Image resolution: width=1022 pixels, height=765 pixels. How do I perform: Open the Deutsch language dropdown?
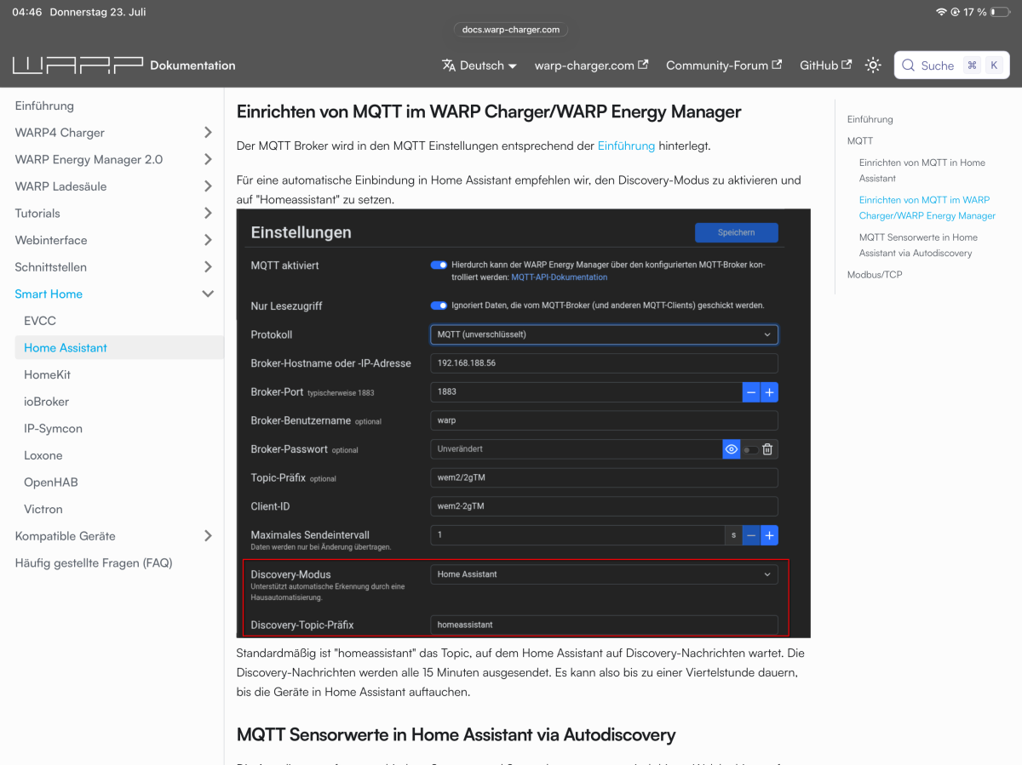479,65
